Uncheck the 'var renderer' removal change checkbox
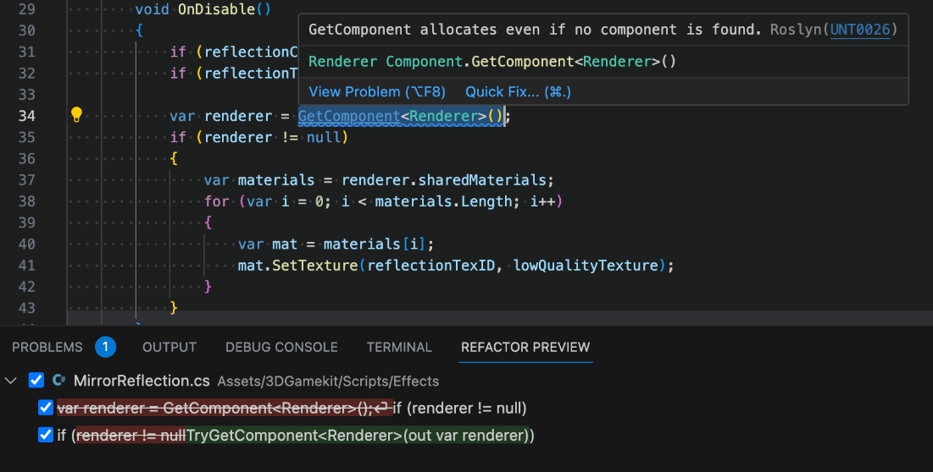Screen dimensions: 933x472 tap(46, 409)
